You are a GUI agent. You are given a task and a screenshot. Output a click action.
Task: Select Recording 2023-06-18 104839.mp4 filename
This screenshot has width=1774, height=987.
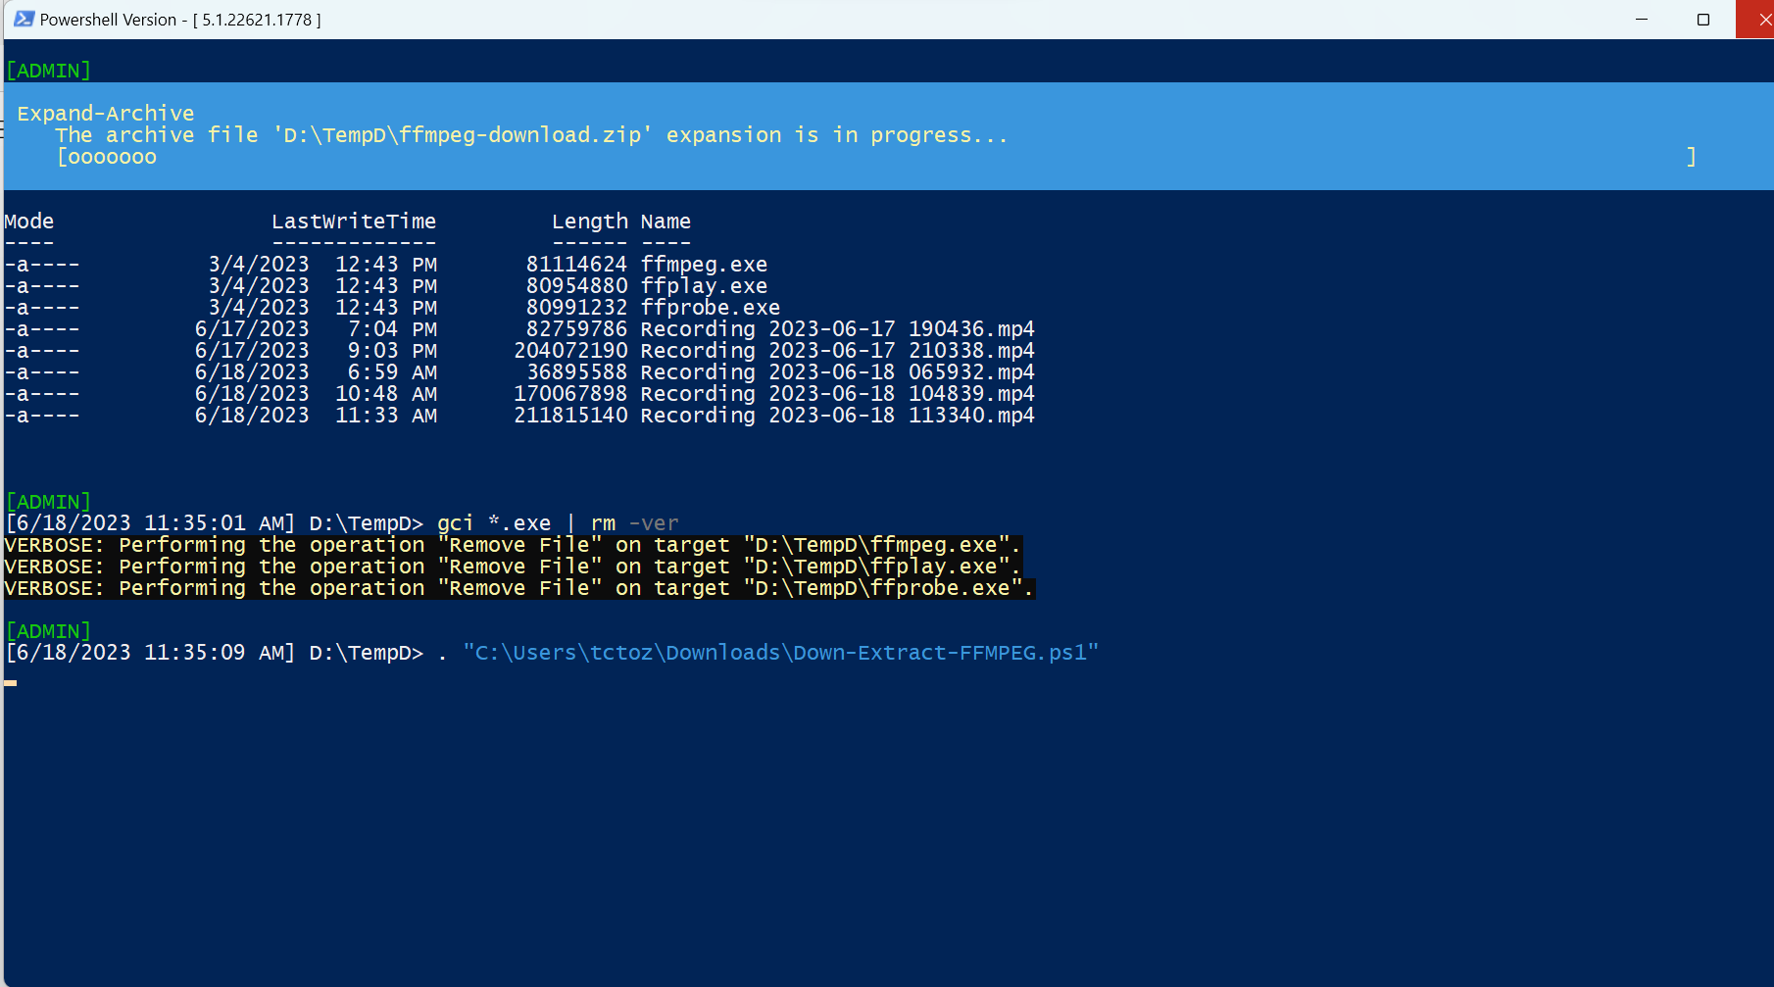pyautogui.click(x=838, y=394)
